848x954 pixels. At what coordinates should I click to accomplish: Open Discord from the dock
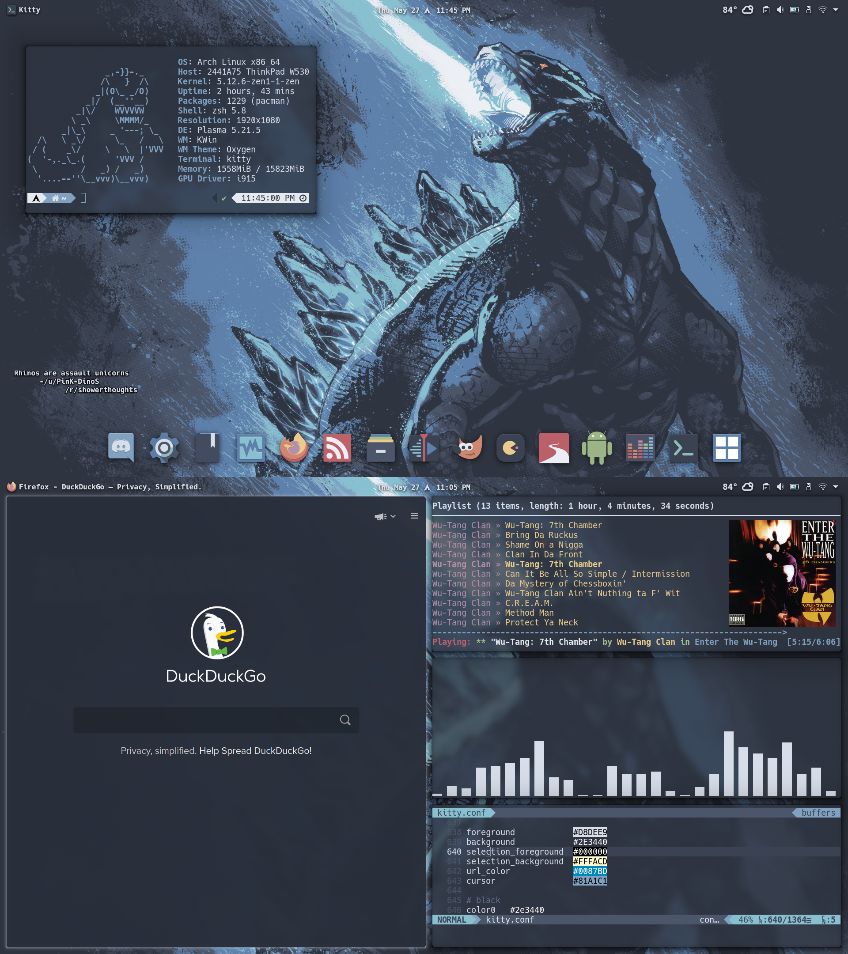coord(121,447)
